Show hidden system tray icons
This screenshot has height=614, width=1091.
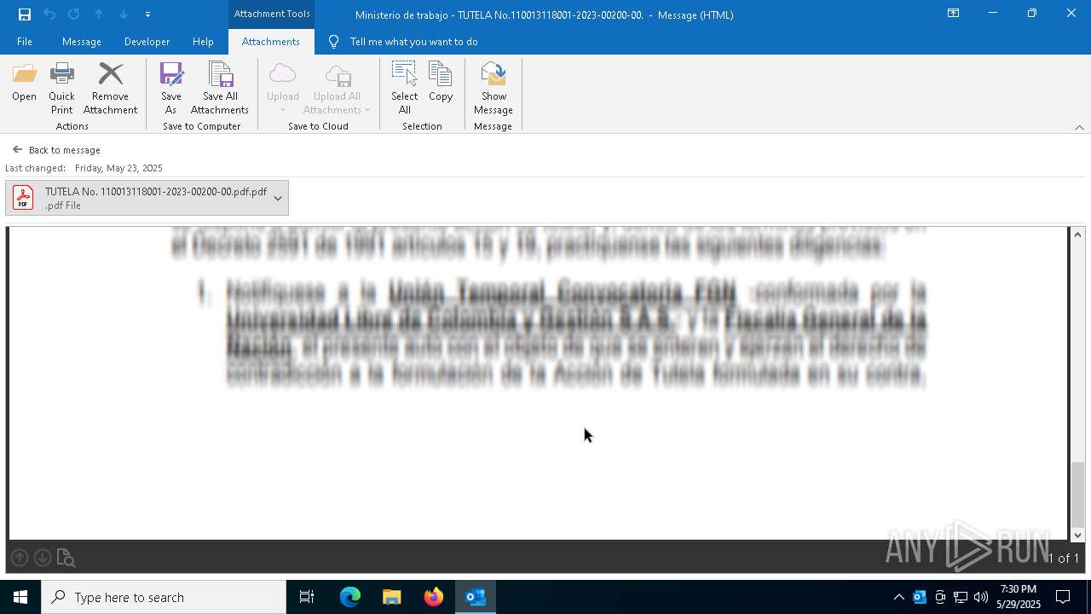click(x=898, y=597)
